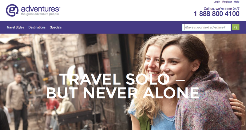The width and height of the screenshot is (246, 130).
Task: Open the Travel Styles menu
Action: pos(15,27)
